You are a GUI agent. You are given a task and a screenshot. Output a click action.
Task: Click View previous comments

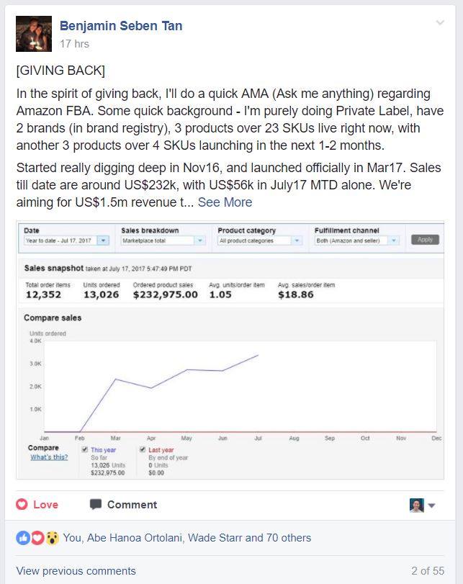click(x=76, y=570)
